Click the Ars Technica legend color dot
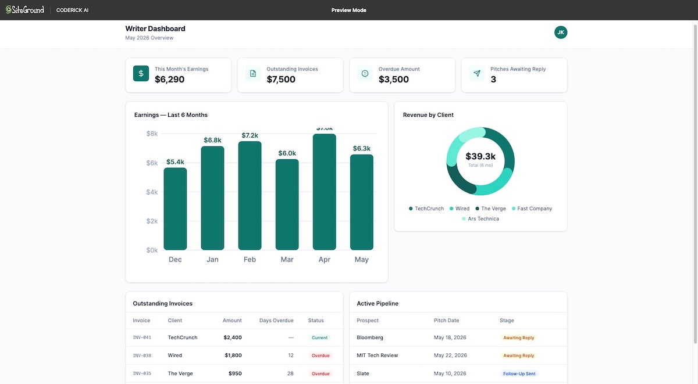Viewport: 698px width, 384px height. (464, 219)
